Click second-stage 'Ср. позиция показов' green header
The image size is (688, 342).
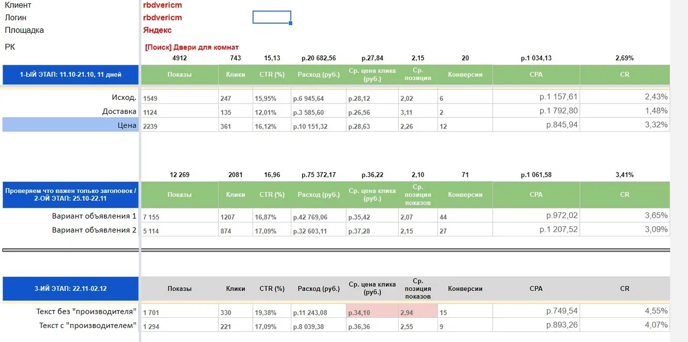pyautogui.click(x=418, y=195)
